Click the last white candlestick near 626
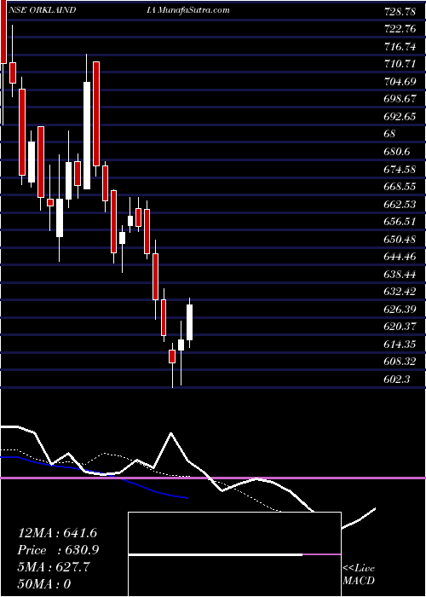Screen dimensions: 426x597 (x=189, y=322)
